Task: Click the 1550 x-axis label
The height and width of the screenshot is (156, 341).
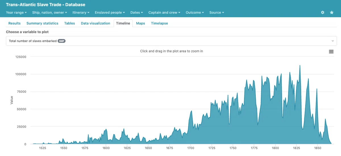Action: pyautogui.click(x=64, y=148)
